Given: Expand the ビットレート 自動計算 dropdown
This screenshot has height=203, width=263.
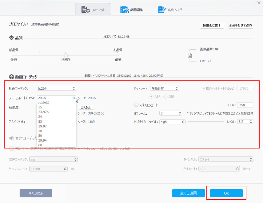Looking at the screenshot, I should [x=164, y=88].
